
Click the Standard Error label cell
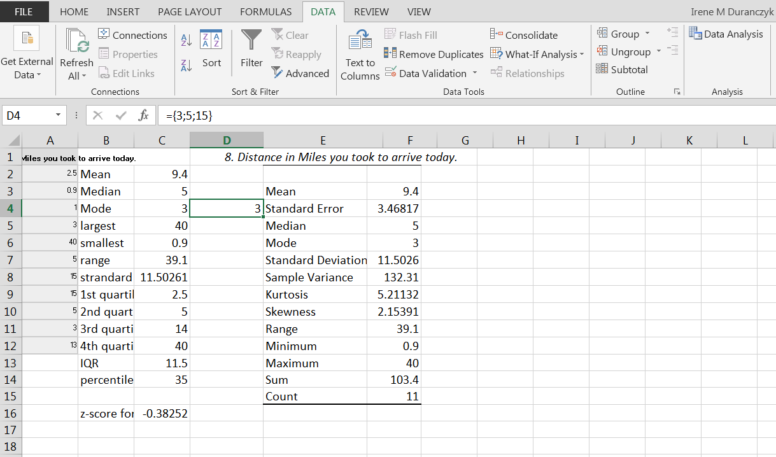pos(315,209)
